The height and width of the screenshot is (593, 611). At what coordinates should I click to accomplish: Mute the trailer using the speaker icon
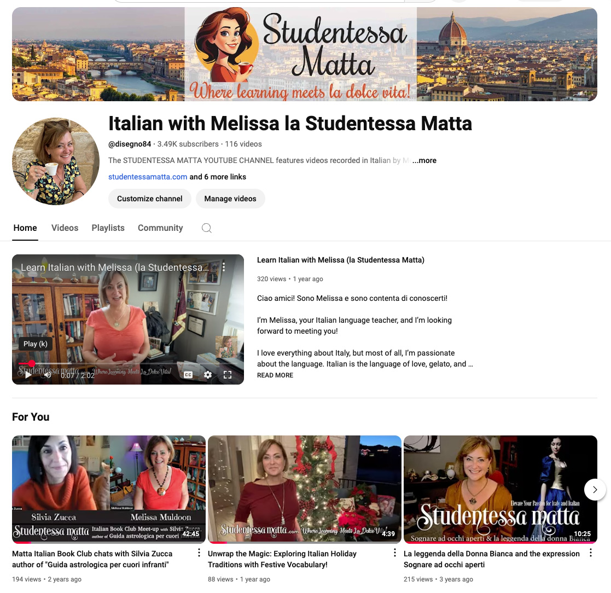click(48, 375)
